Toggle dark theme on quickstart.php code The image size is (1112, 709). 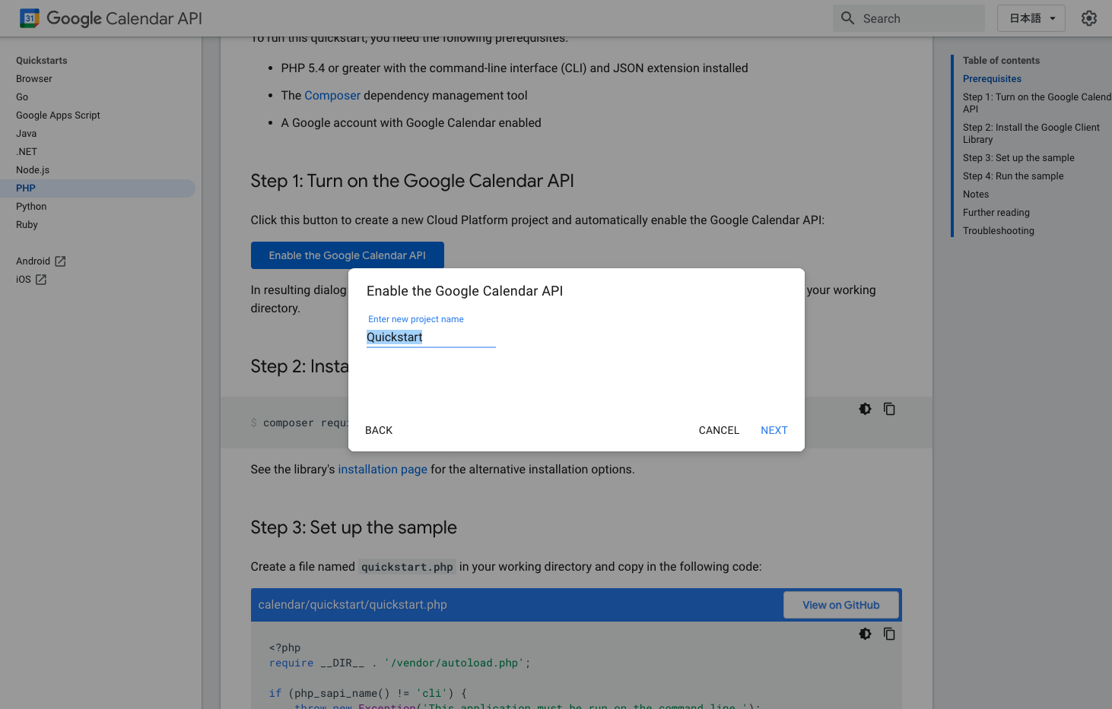point(865,634)
